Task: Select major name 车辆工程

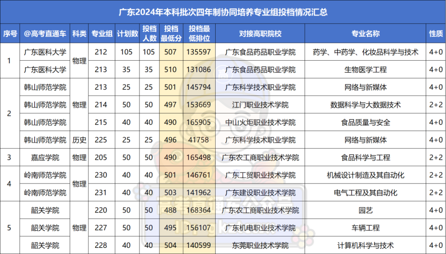Action: pyautogui.click(x=365, y=228)
